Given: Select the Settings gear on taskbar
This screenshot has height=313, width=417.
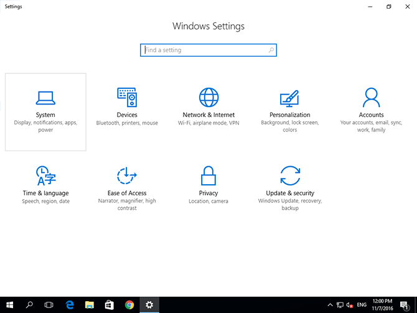Looking at the screenshot, I should pyautogui.click(x=149, y=305).
